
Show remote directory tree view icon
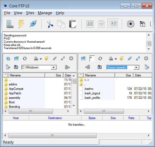point(147,67)
